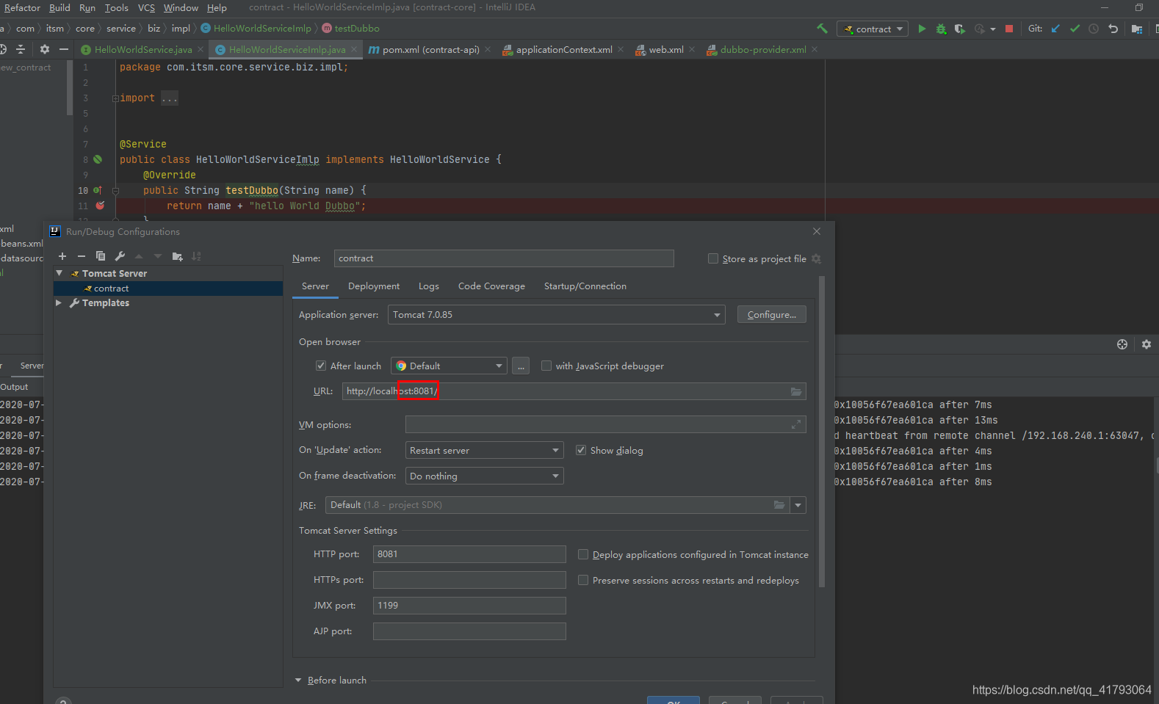This screenshot has height=704, width=1159.
Task: Run with Coverage from the toolbar
Action: click(x=959, y=29)
